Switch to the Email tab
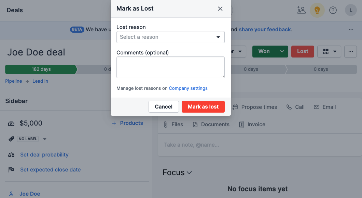Image resolution: width=362 pixels, height=198 pixels. point(325,107)
